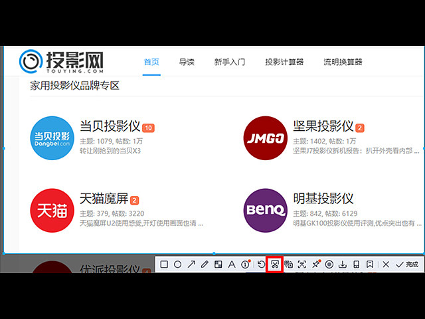Select the ellipse drawing tool

[x=177, y=265]
